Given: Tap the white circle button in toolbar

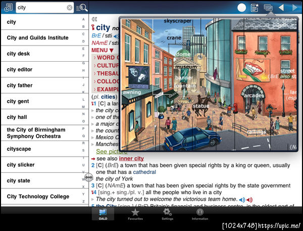Looking at the screenshot, I should (x=241, y=8).
